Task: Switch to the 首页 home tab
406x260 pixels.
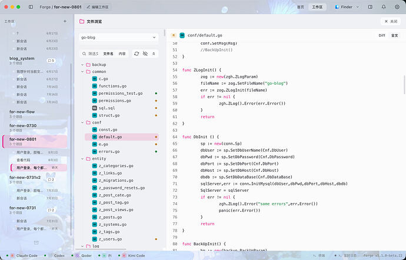Action: click(x=300, y=7)
